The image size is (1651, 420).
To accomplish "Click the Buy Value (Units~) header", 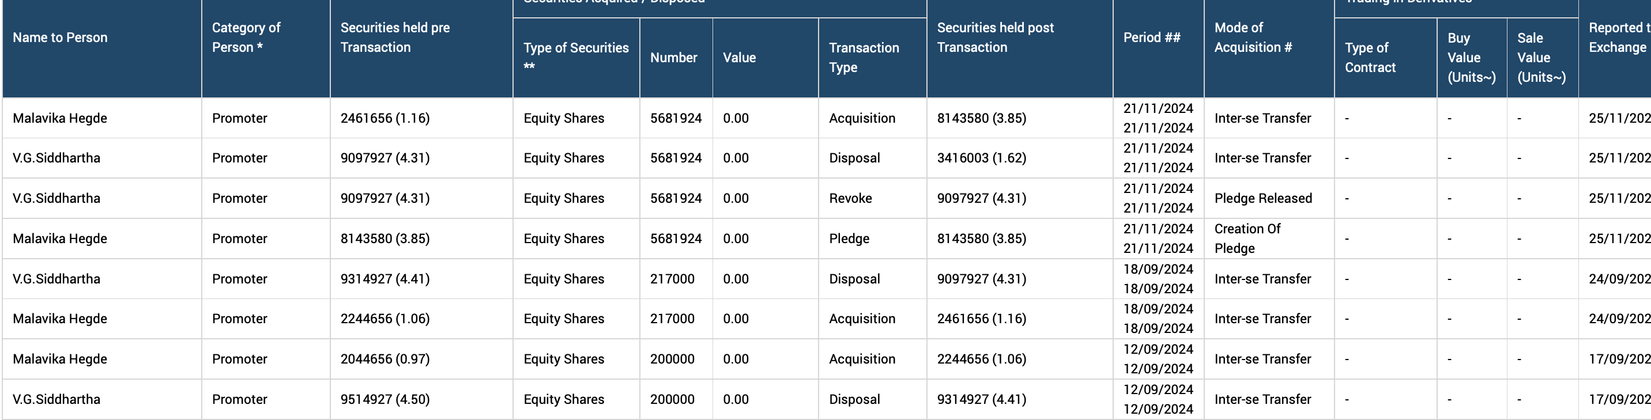I will click(x=1471, y=58).
